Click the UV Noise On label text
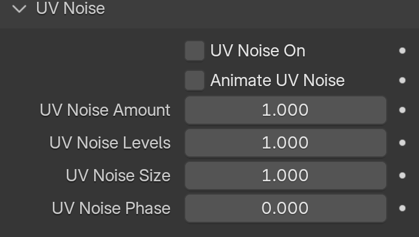The width and height of the screenshot is (419, 237). pyautogui.click(x=257, y=51)
